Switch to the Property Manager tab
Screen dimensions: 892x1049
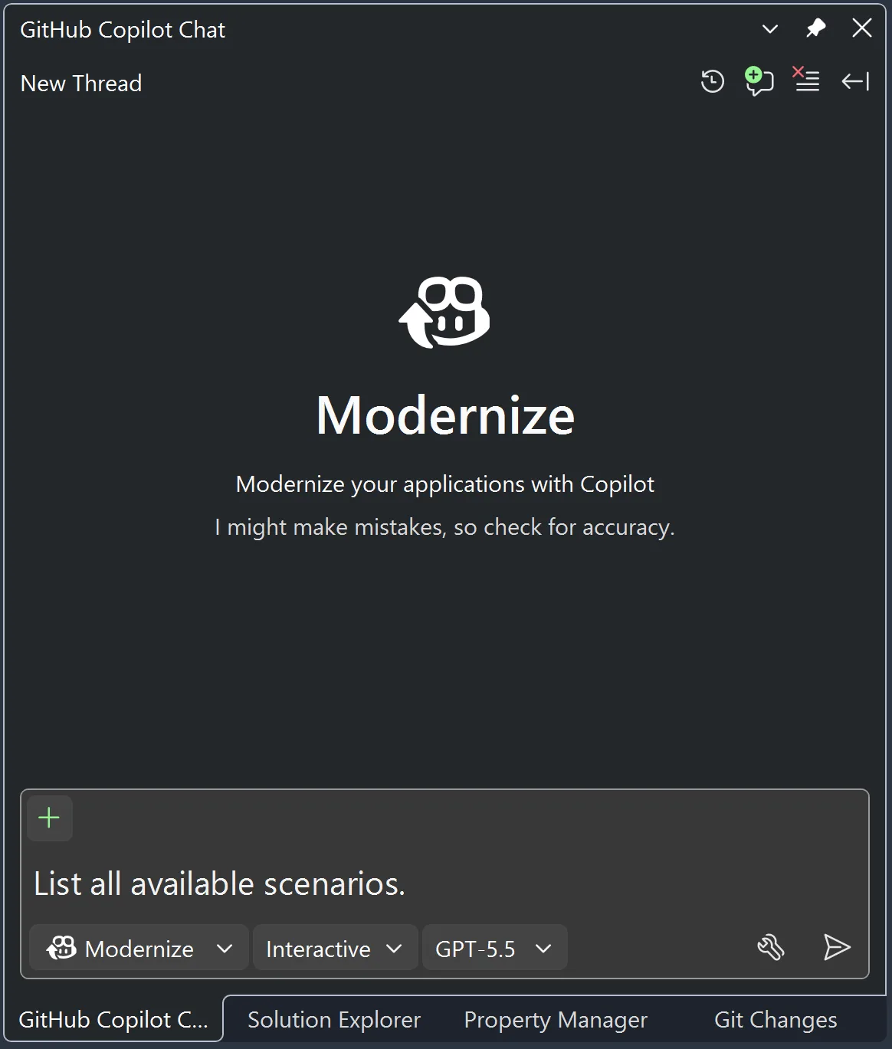point(556,1020)
